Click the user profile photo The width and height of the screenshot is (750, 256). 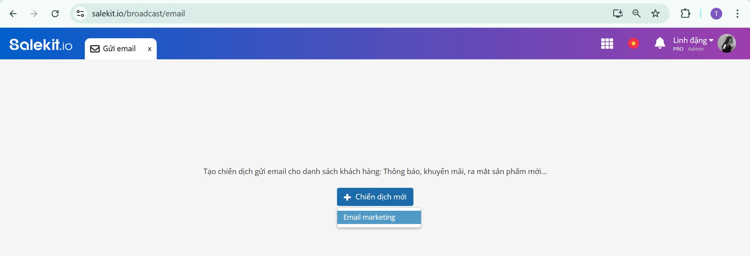(727, 43)
